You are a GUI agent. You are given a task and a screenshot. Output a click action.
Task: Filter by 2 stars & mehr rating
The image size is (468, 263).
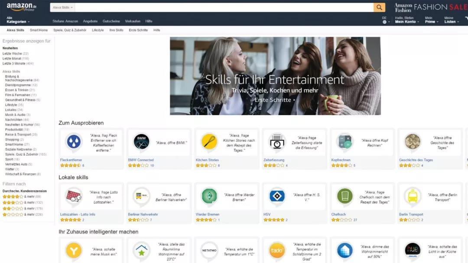click(x=23, y=208)
